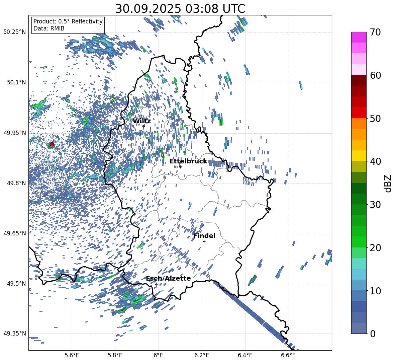Click the Product: 0.5° Reflectivity text

point(68,21)
